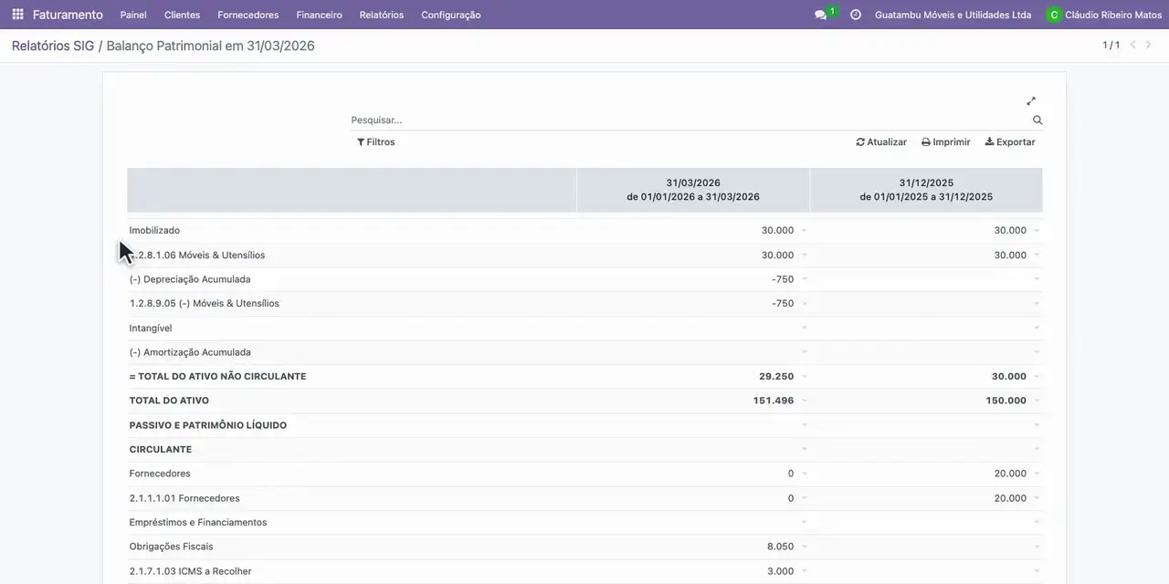Click the (-) Amortização Acumulada row label
The width and height of the screenshot is (1169, 584).
point(190,352)
